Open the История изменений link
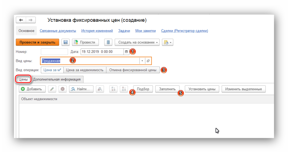 point(97,31)
